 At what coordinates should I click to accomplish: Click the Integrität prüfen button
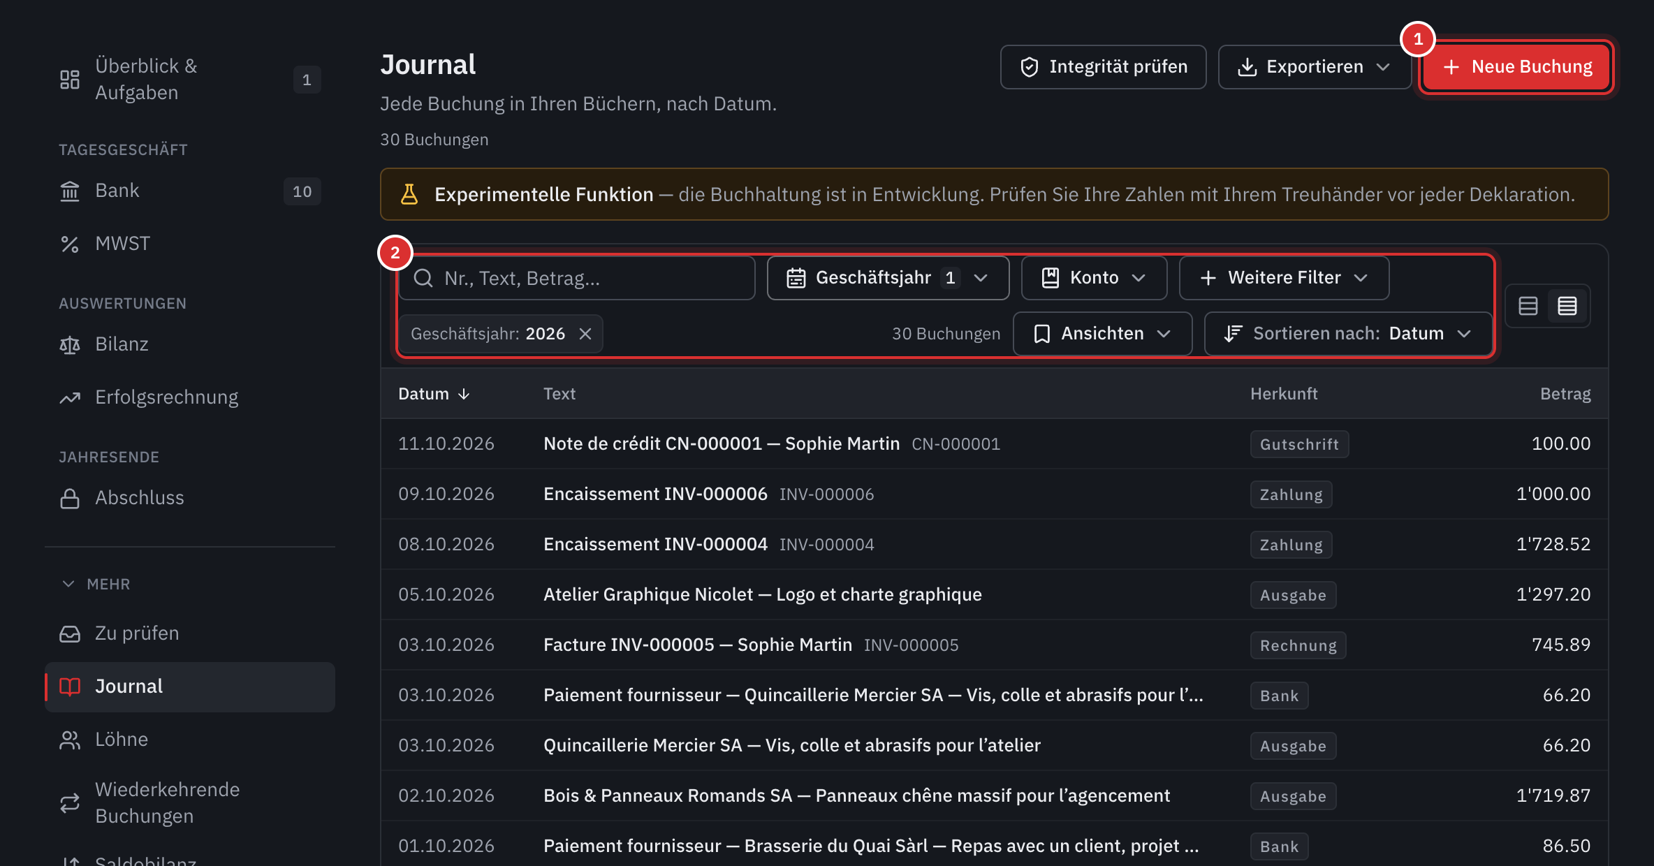1103,67
